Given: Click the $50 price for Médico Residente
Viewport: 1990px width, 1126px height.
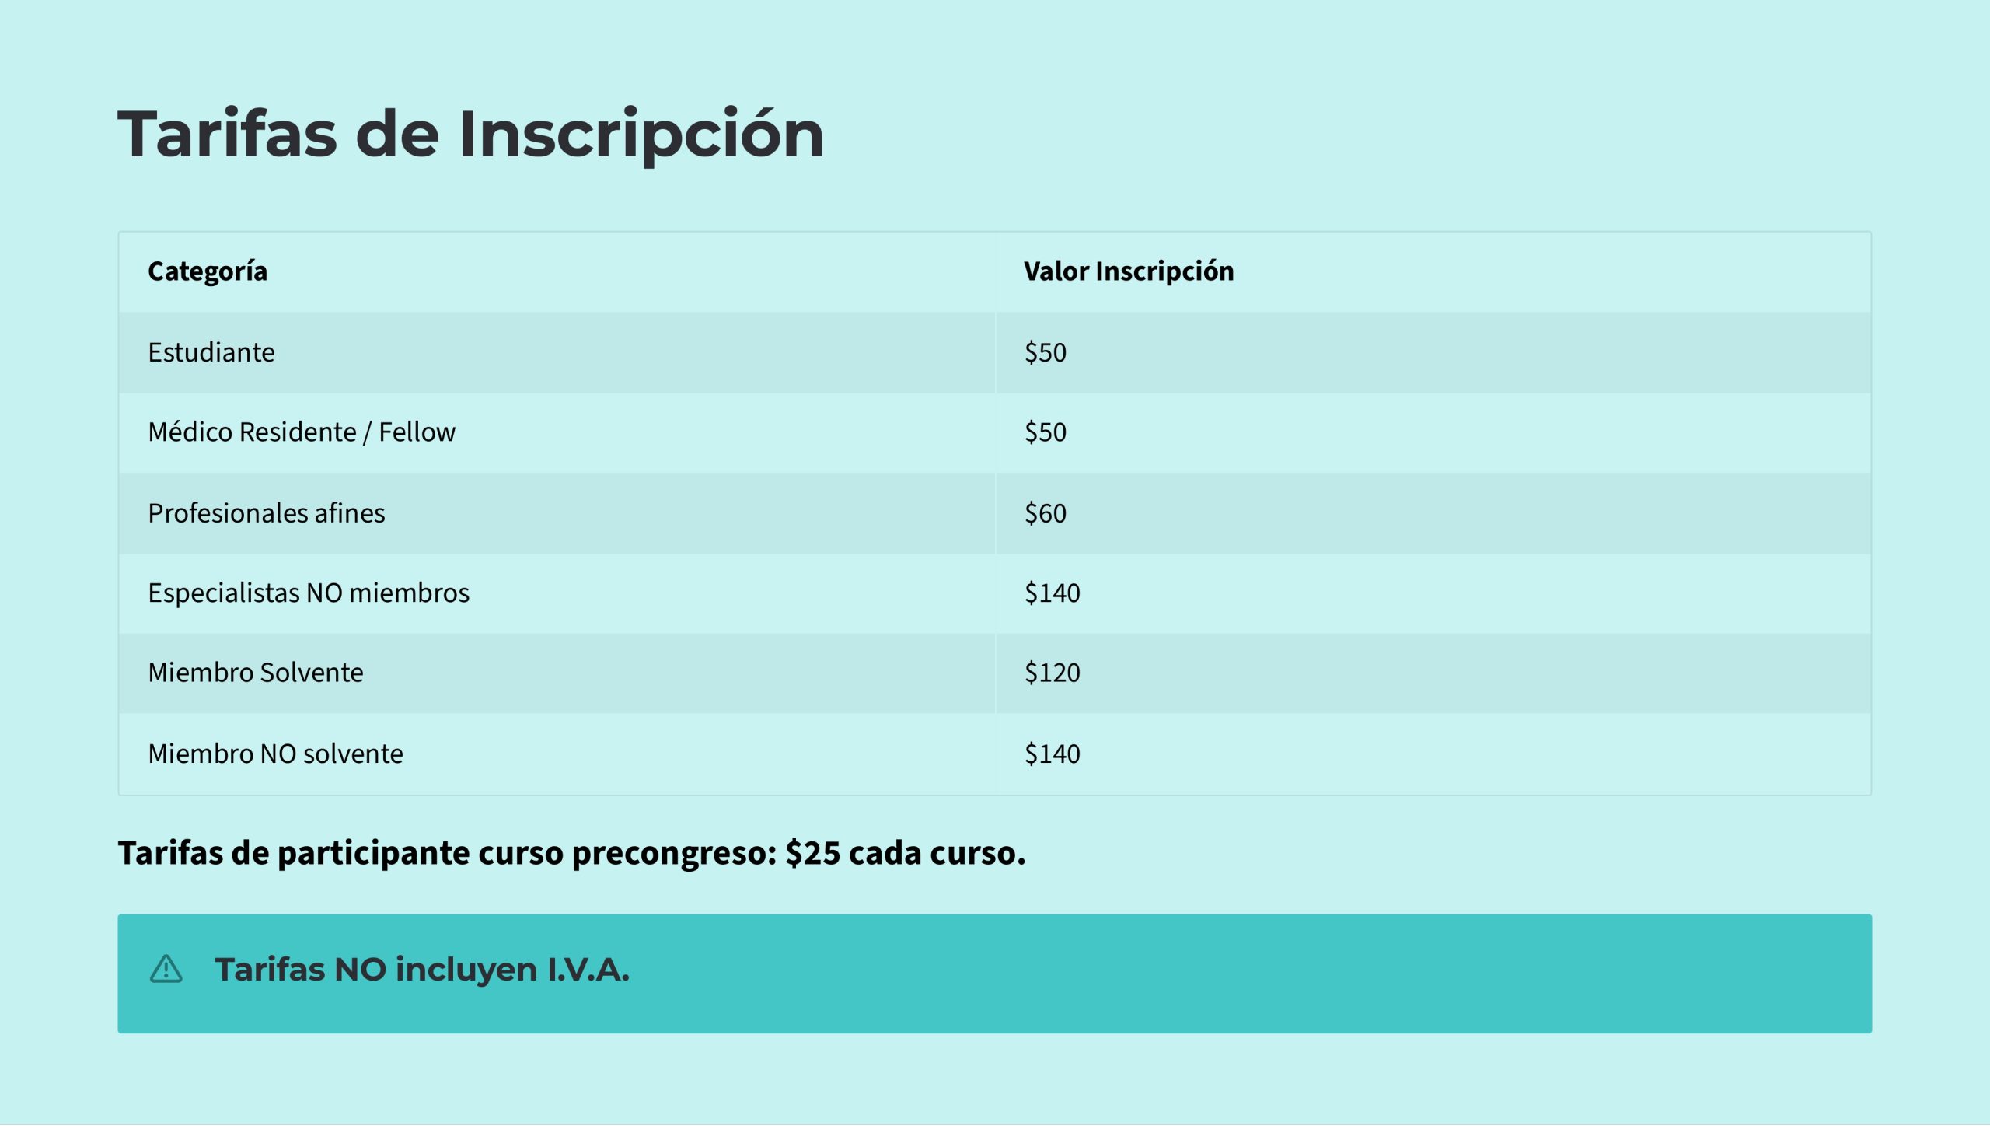Looking at the screenshot, I should [1045, 432].
